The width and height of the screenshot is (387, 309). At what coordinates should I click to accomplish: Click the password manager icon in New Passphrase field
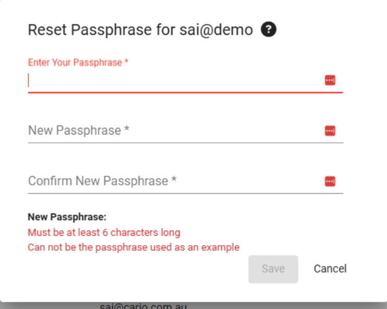(x=330, y=130)
